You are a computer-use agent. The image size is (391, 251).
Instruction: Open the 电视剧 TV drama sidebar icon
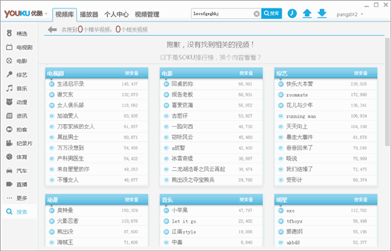coord(9,47)
